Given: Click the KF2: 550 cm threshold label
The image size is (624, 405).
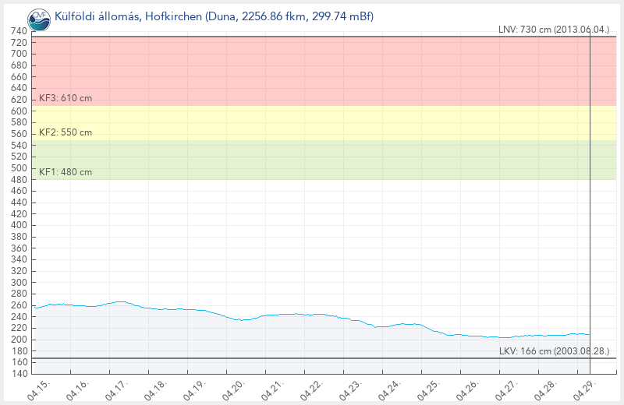Looking at the screenshot, I should [x=65, y=132].
